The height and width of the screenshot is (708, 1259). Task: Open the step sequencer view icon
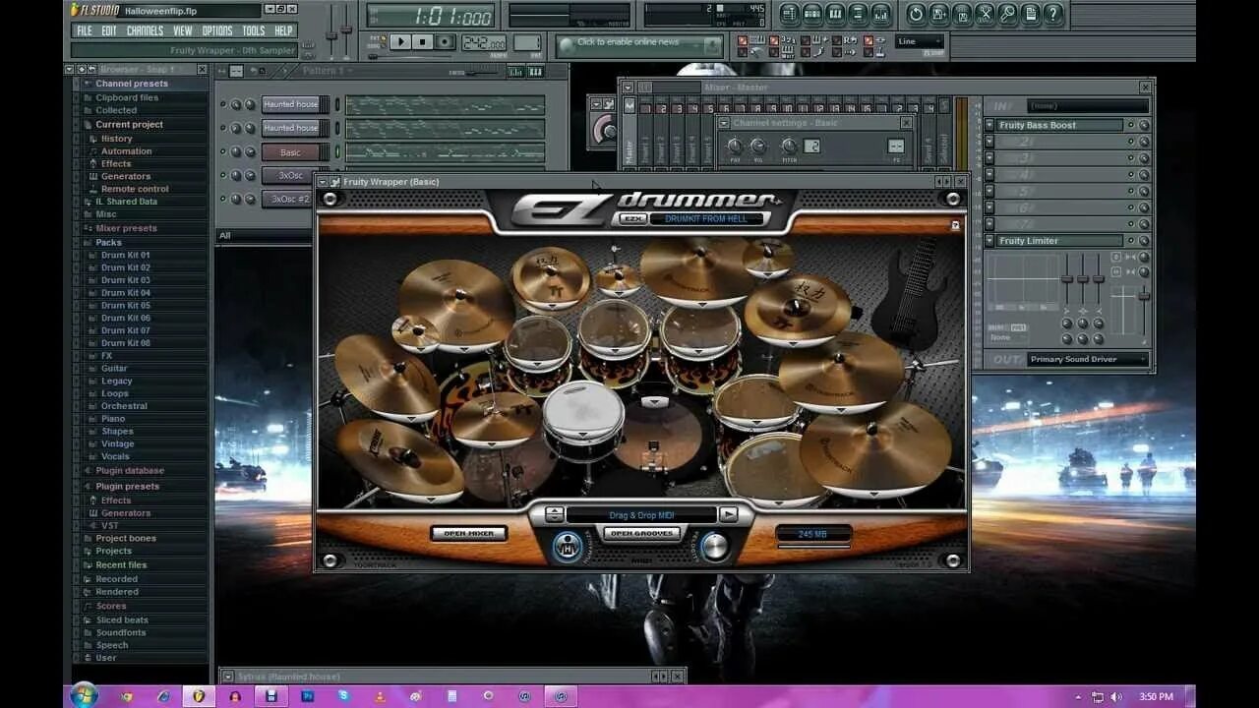[811, 14]
